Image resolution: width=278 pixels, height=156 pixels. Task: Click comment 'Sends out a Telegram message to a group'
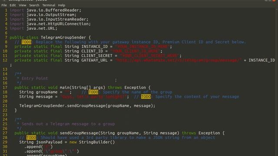[x=68, y=124]
